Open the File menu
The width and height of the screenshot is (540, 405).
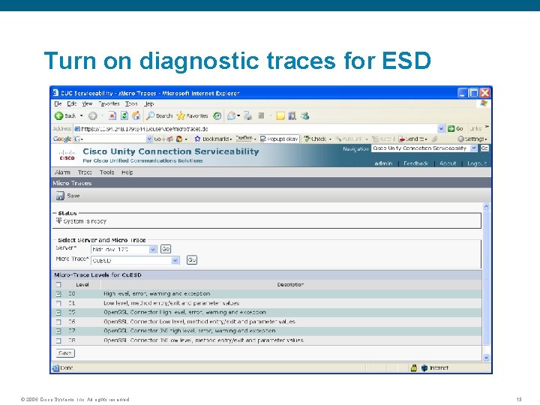(58, 103)
